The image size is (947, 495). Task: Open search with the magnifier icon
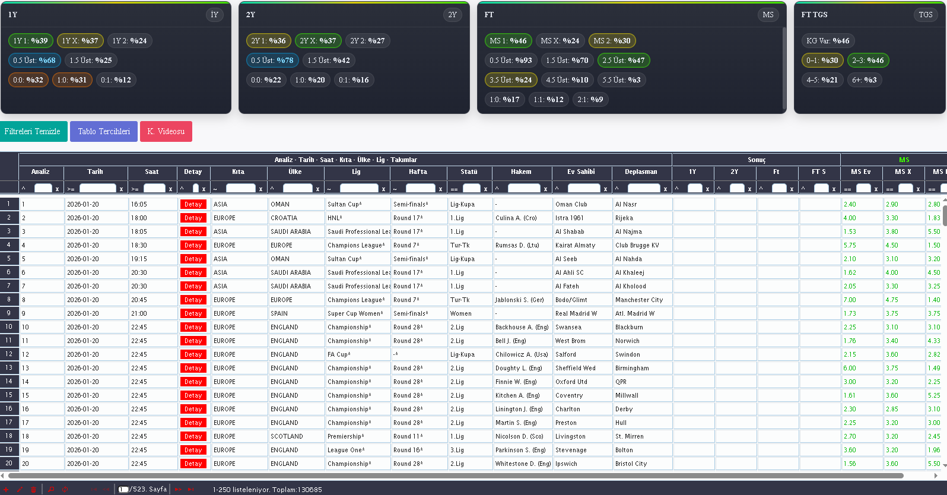pos(52,490)
